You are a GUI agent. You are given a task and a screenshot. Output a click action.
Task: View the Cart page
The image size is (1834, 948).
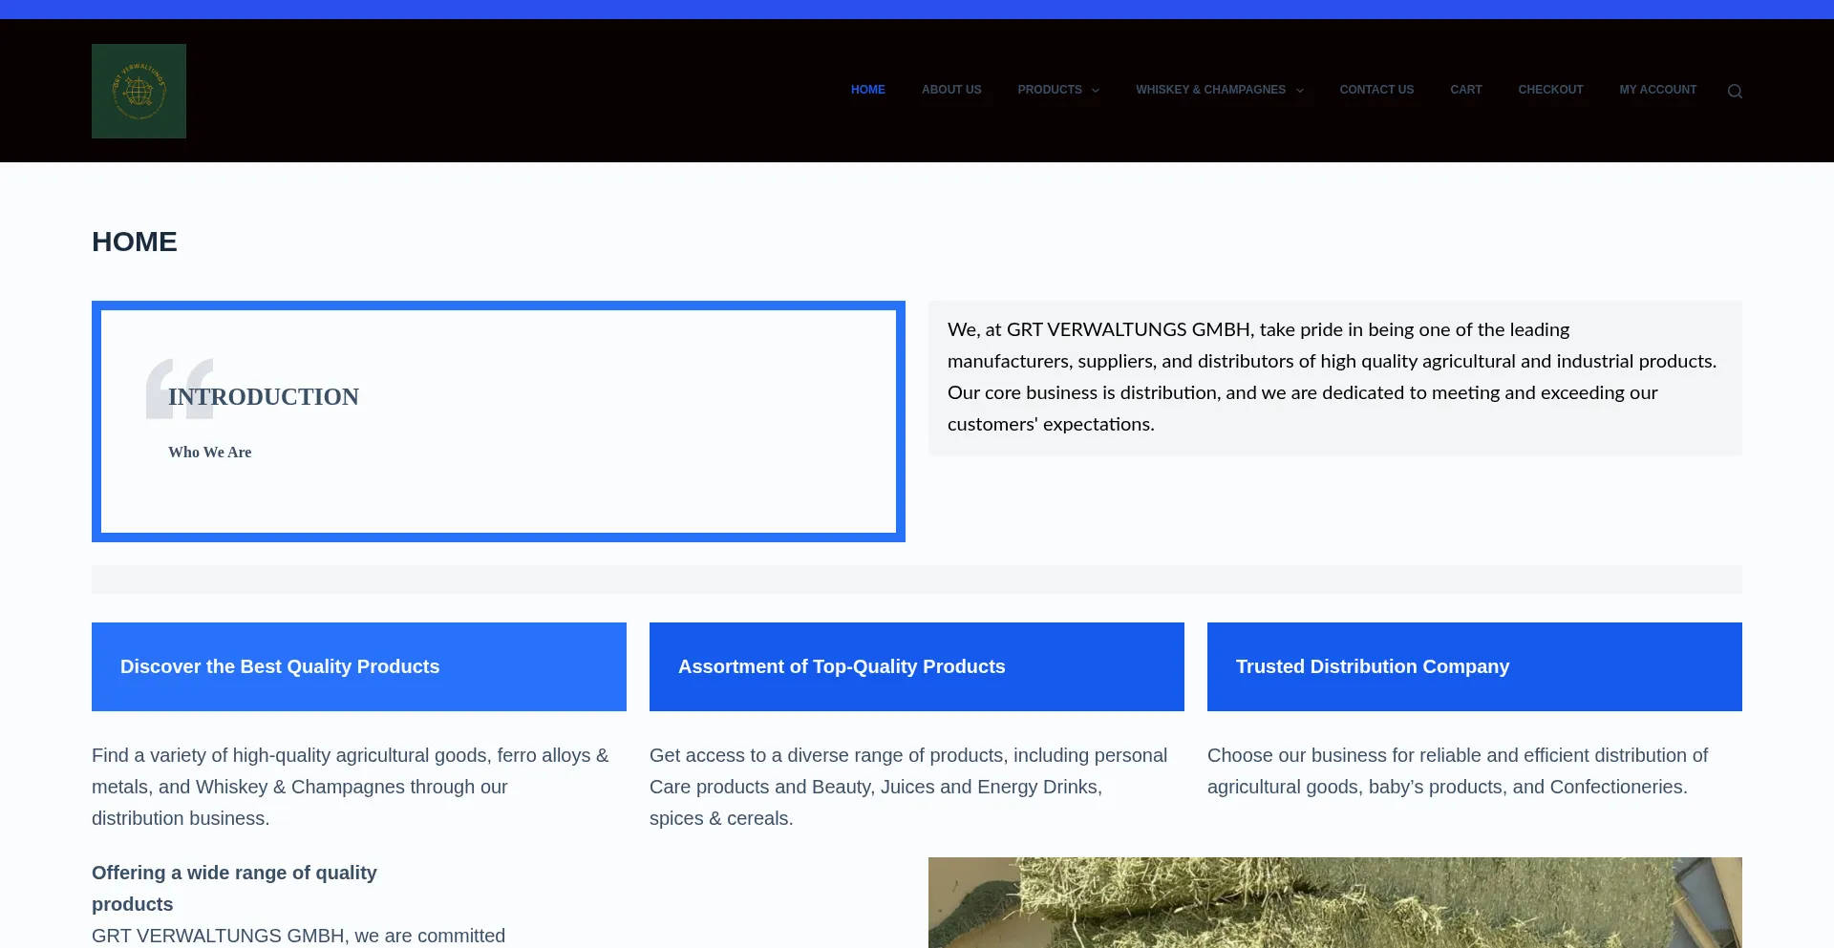pyautogui.click(x=1465, y=90)
